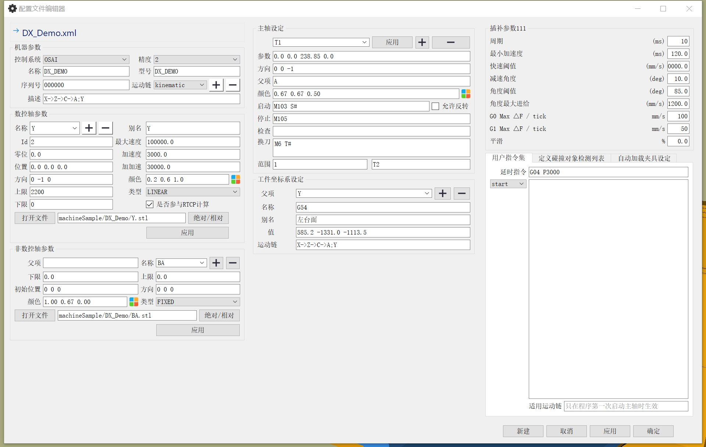Click the 确定 button
This screenshot has width=706, height=447.
pos(653,431)
